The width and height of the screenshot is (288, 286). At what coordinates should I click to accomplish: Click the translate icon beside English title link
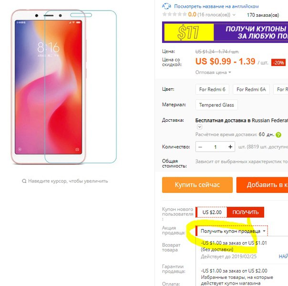(166, 6)
